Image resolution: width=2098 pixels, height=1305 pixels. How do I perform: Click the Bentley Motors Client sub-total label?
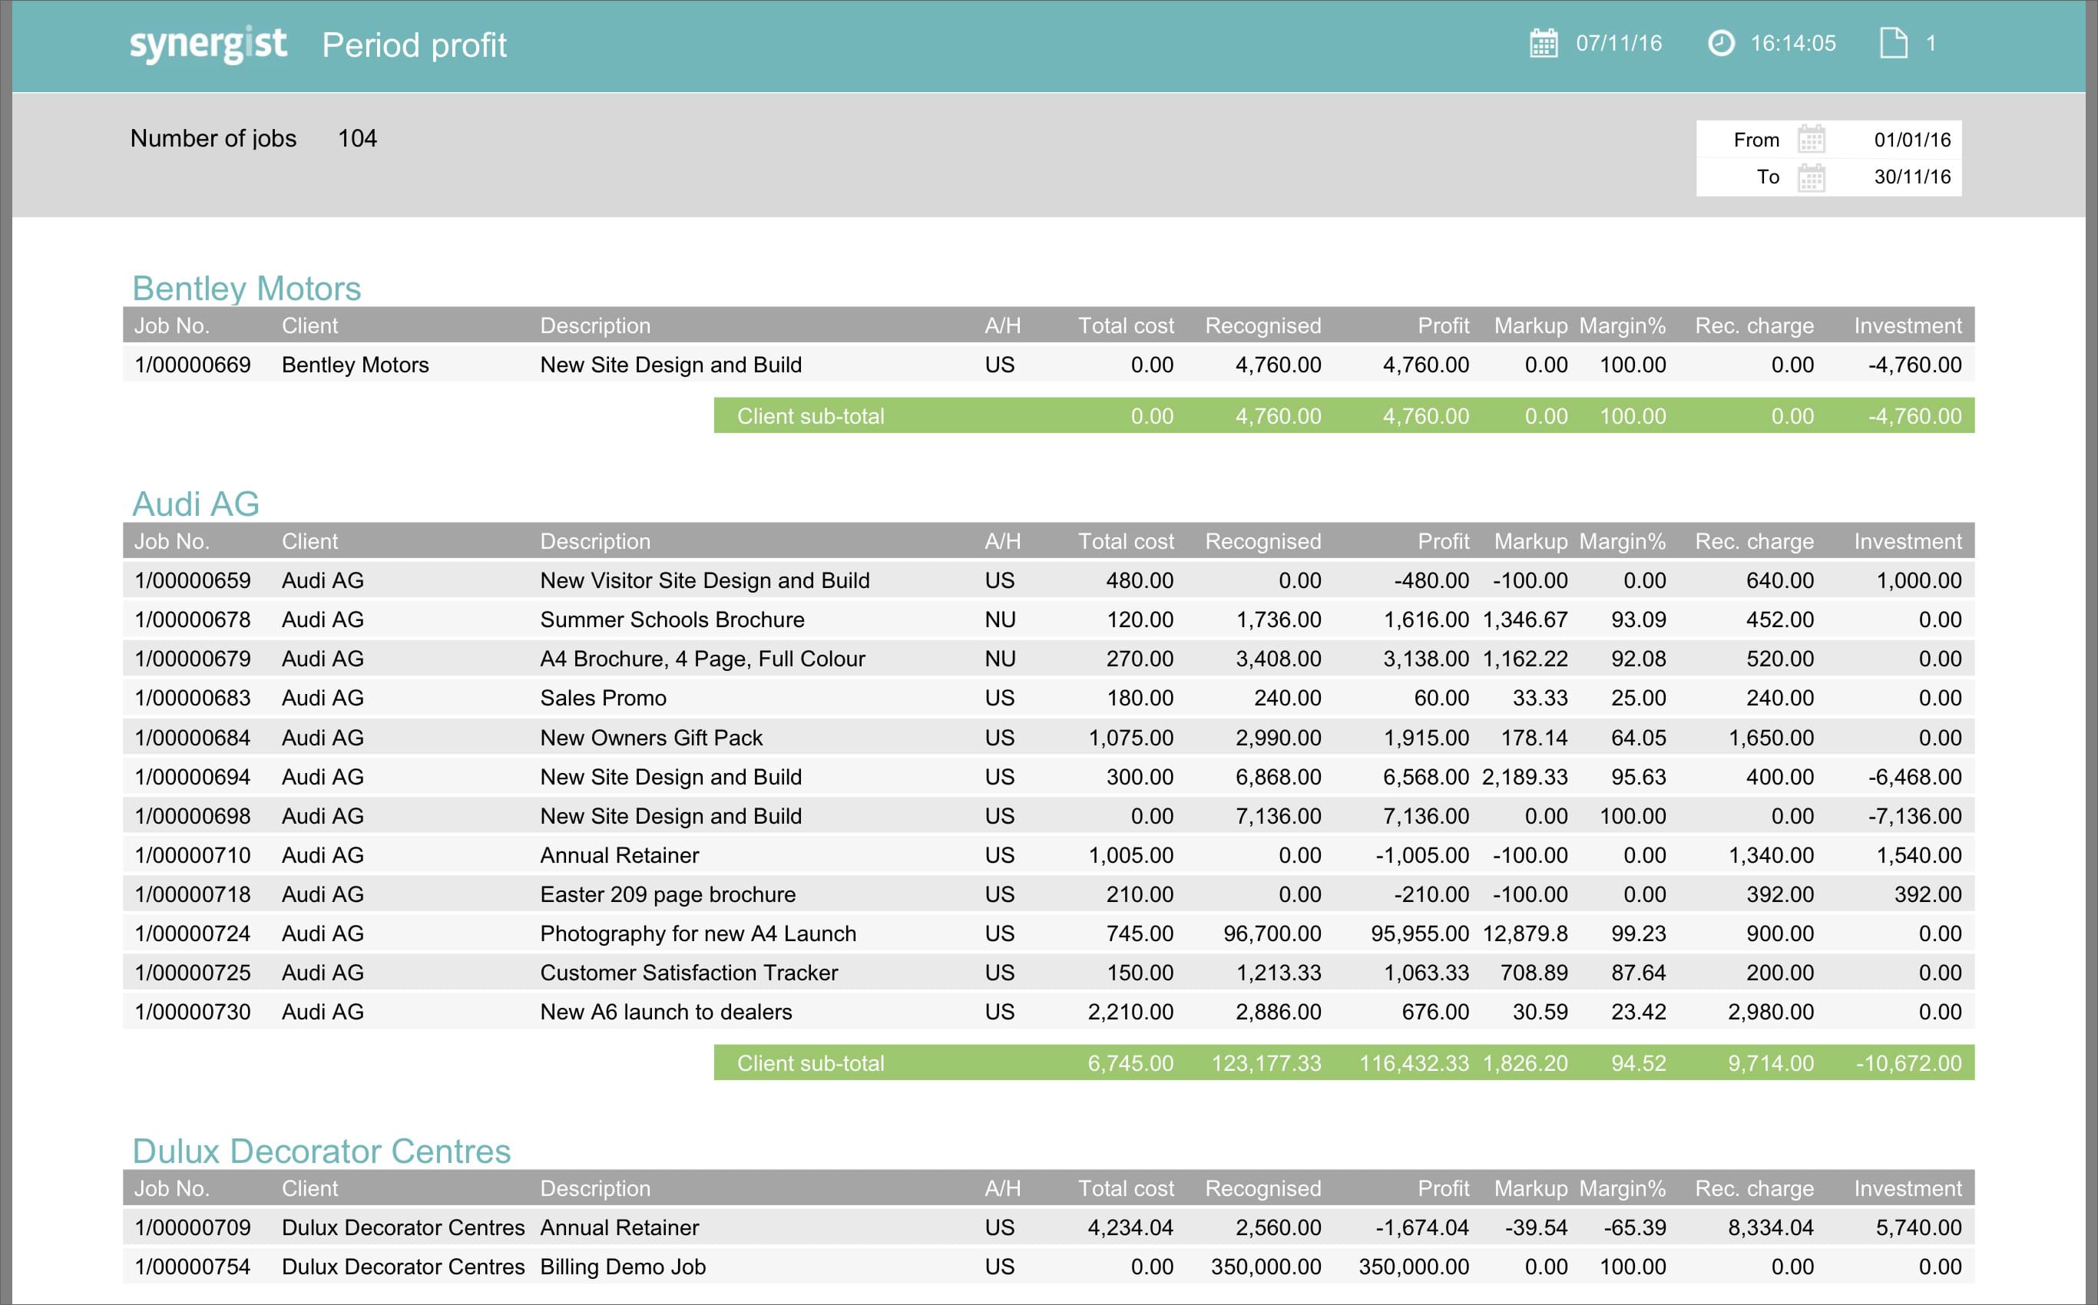pos(811,416)
